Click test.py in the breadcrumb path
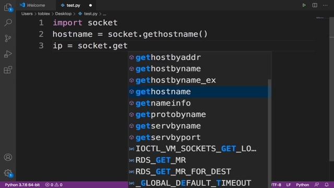 coord(90,14)
